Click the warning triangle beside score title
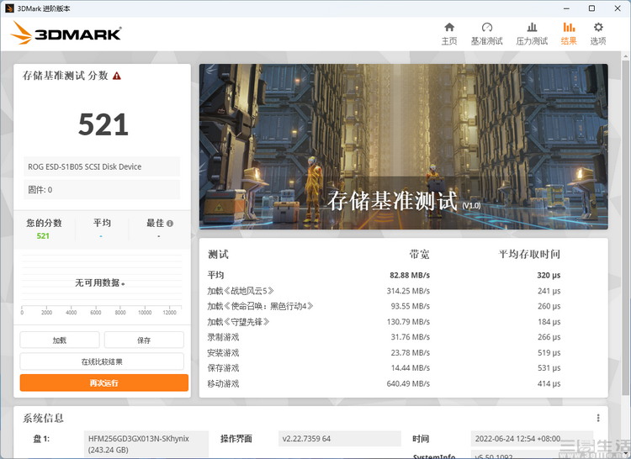Viewport: 631px width, 459px height. click(x=117, y=76)
